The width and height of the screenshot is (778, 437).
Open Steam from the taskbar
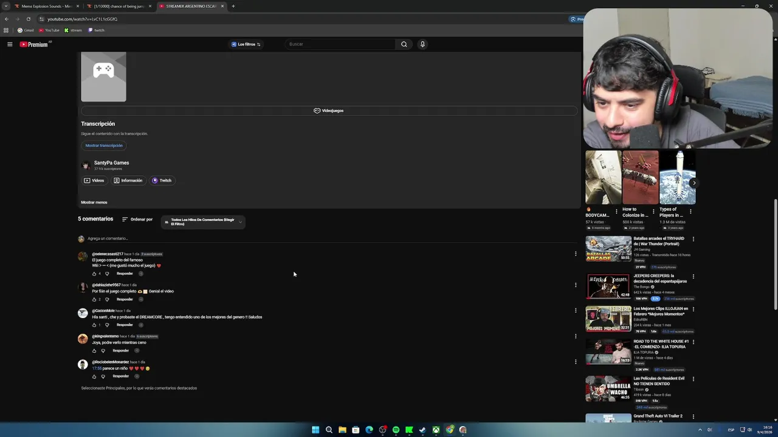[422, 430]
